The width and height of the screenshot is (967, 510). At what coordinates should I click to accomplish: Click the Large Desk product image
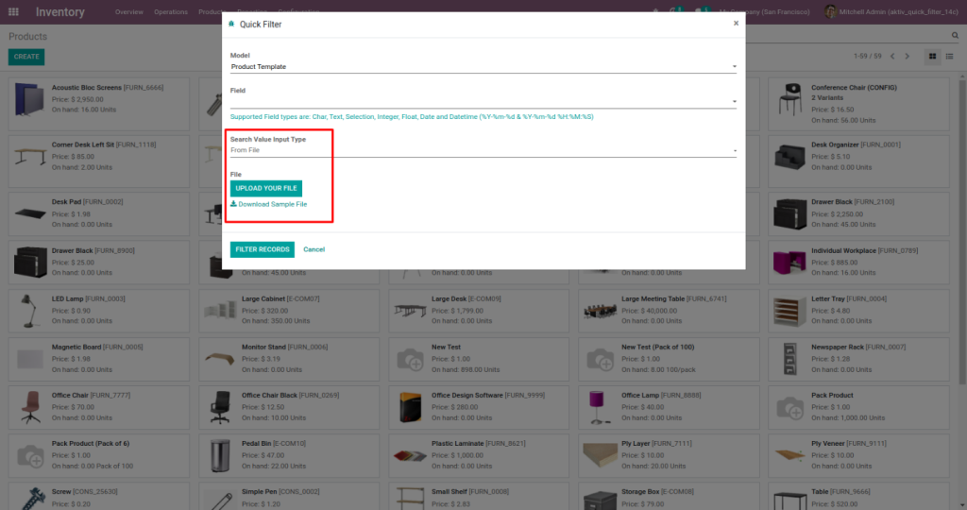tap(410, 310)
